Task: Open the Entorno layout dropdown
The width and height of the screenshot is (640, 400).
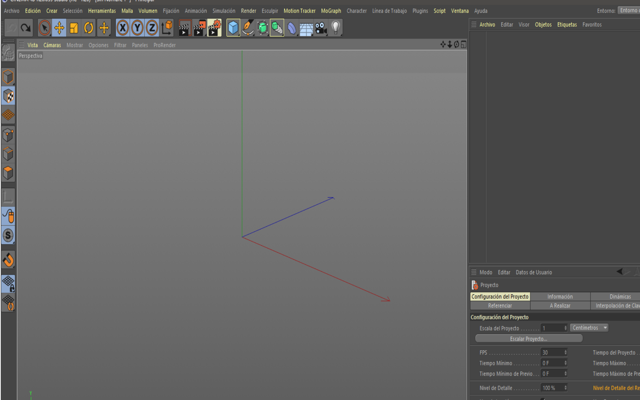Action: [x=629, y=11]
